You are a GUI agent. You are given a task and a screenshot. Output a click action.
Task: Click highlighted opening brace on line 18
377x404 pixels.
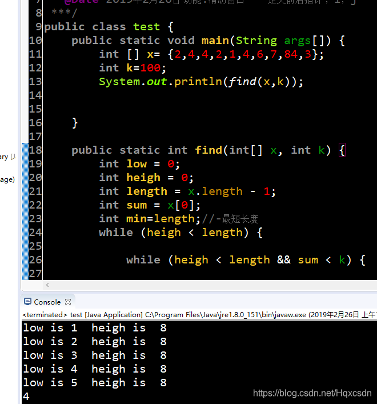click(x=342, y=150)
